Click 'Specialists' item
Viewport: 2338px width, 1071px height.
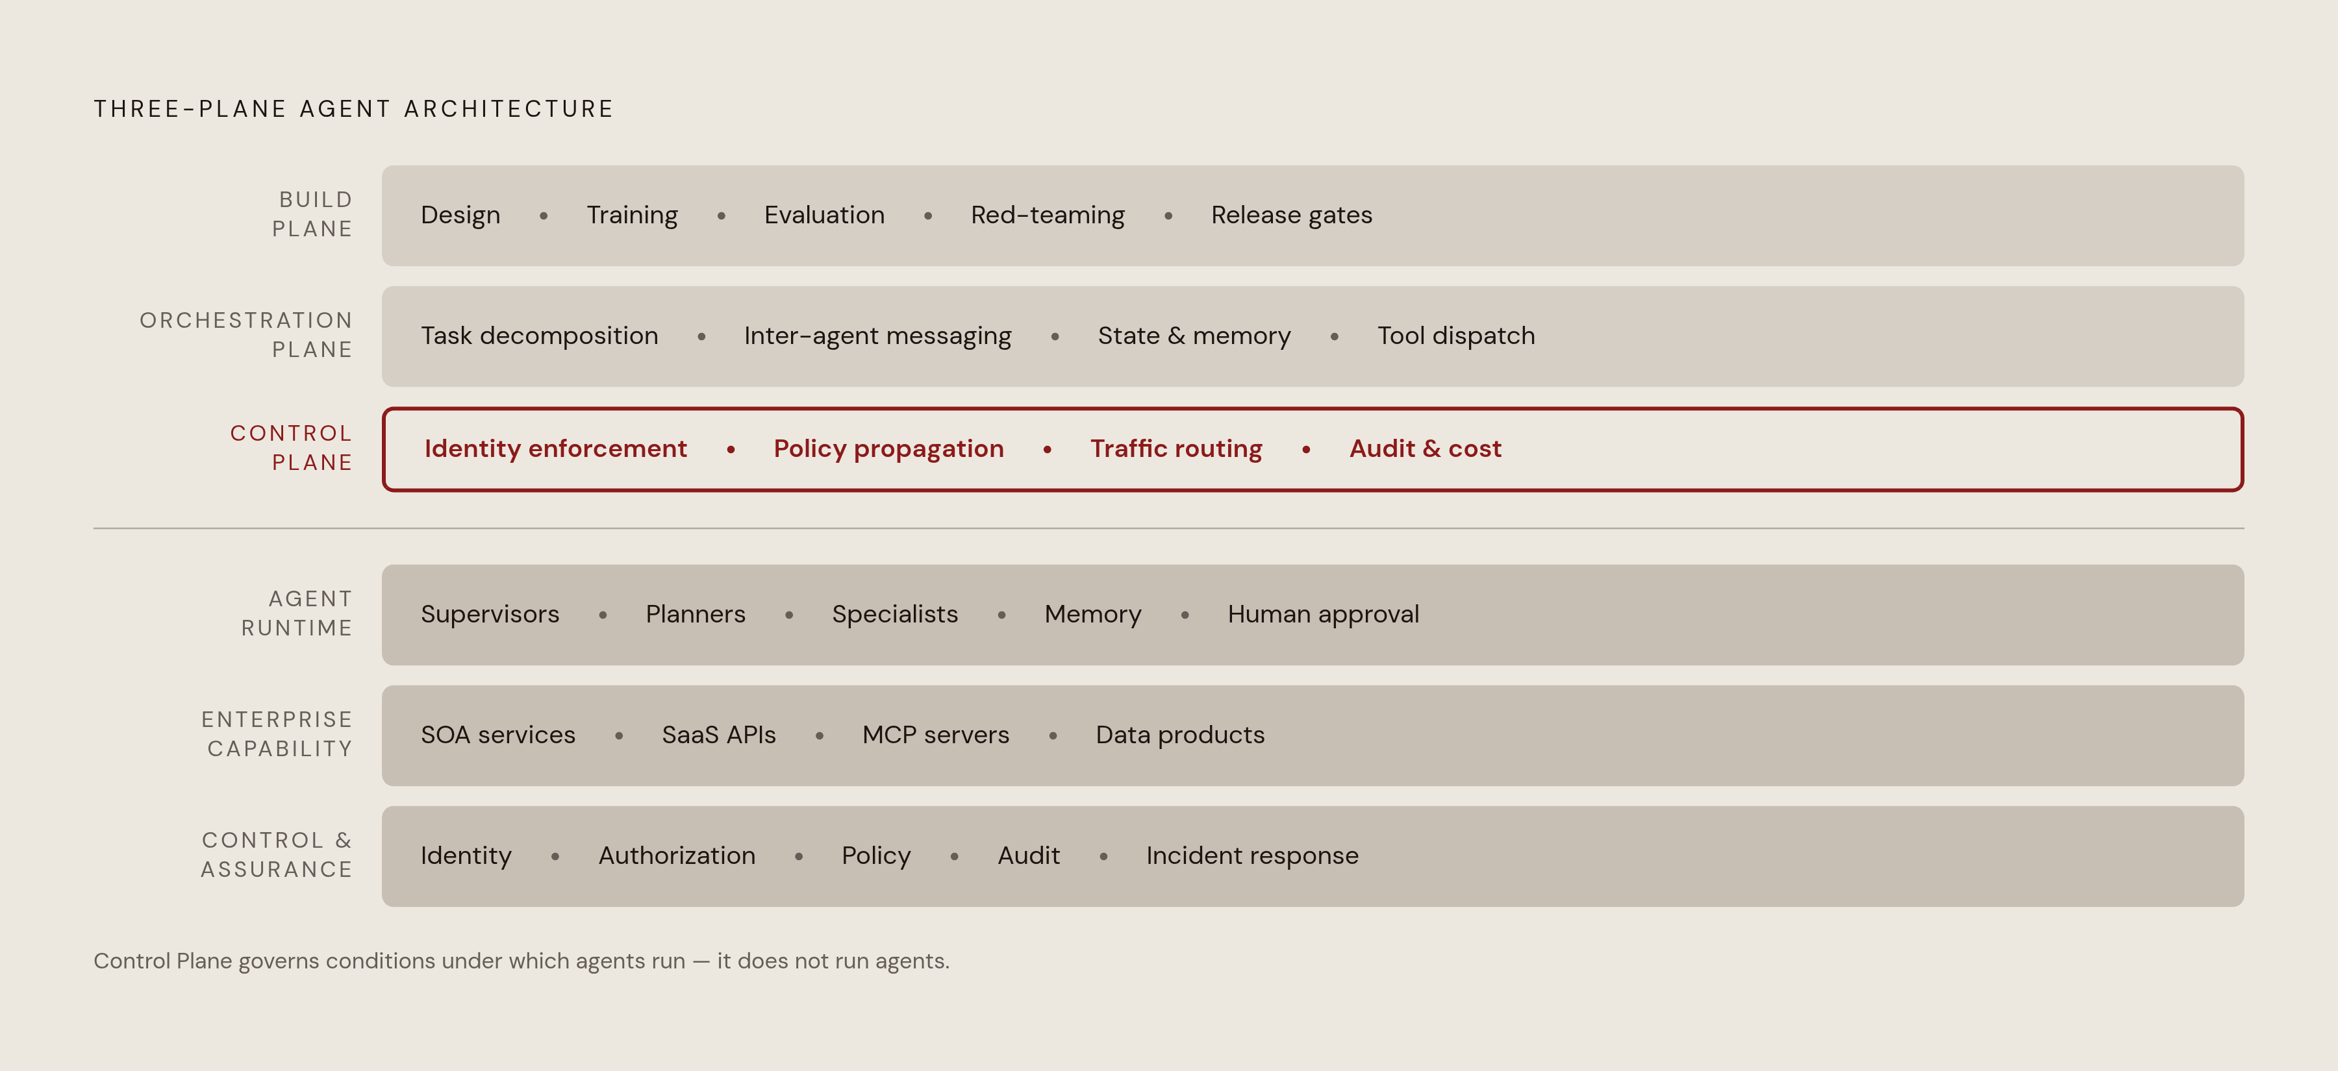coord(895,614)
